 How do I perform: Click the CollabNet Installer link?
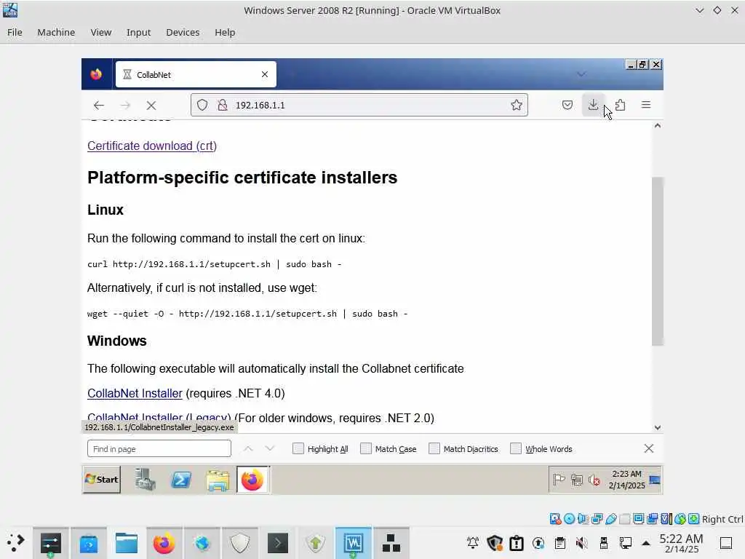(x=135, y=394)
